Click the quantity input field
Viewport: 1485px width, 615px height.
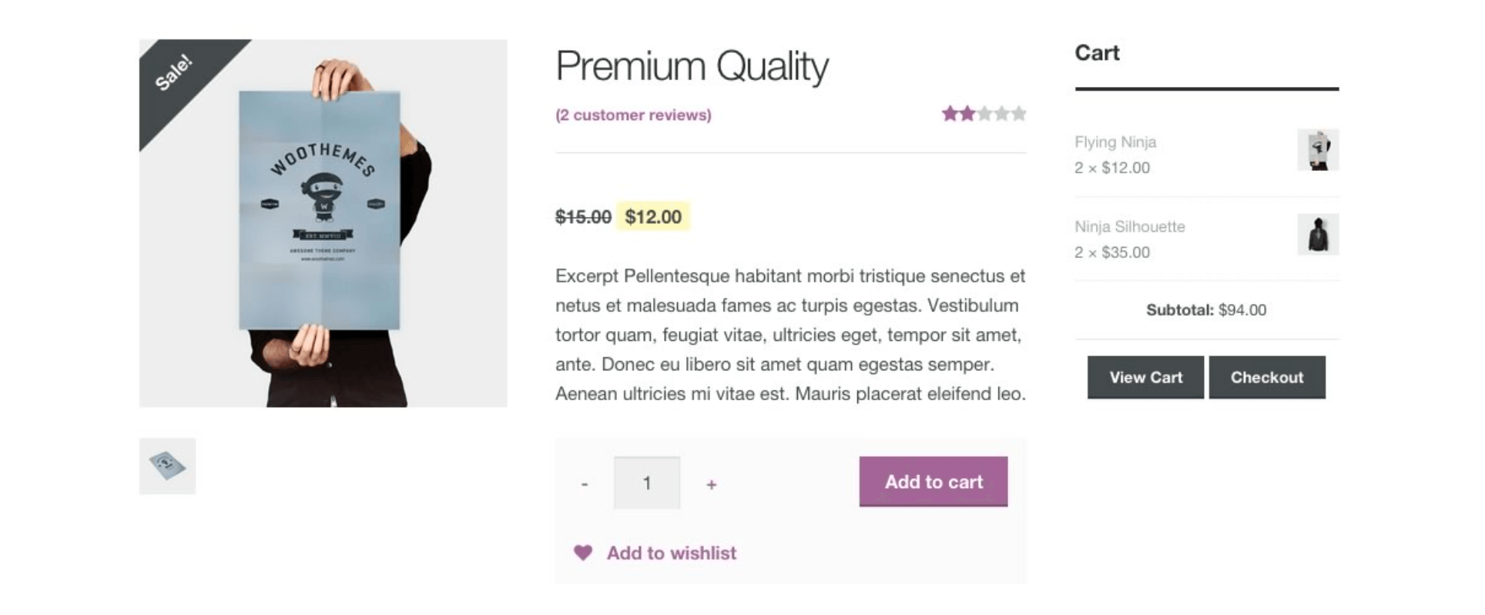point(647,483)
